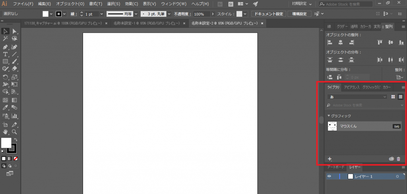Add content with Libraries plus icon

click(329, 159)
